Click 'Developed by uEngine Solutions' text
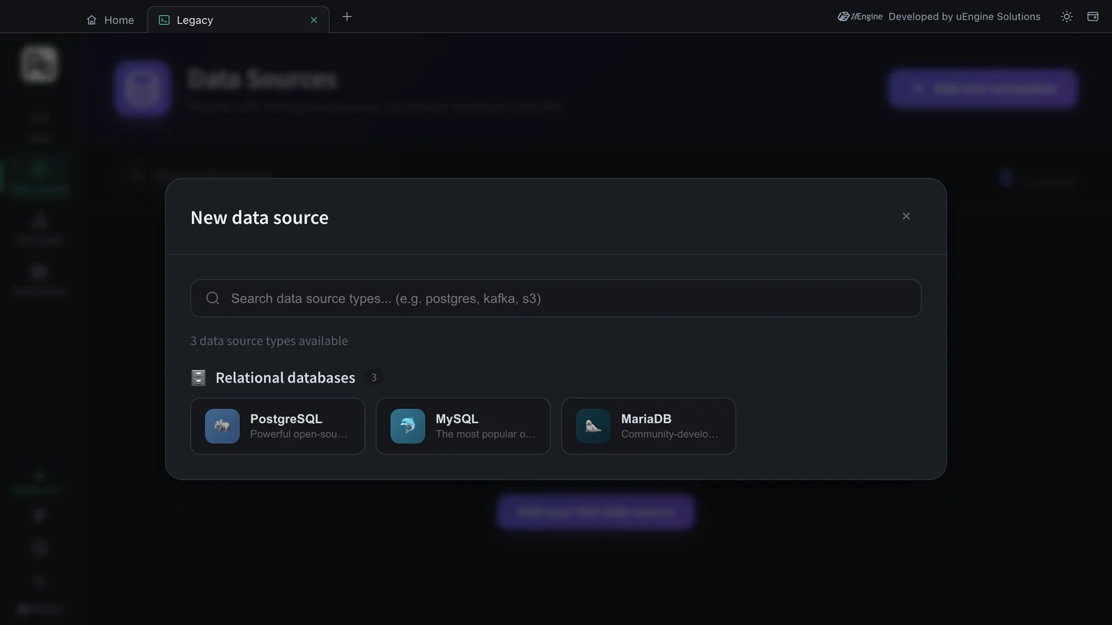The height and width of the screenshot is (625, 1112). click(964, 17)
